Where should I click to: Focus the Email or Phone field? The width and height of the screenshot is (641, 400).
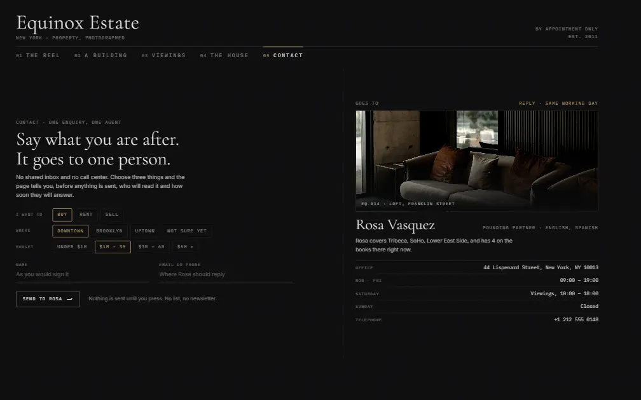click(226, 275)
